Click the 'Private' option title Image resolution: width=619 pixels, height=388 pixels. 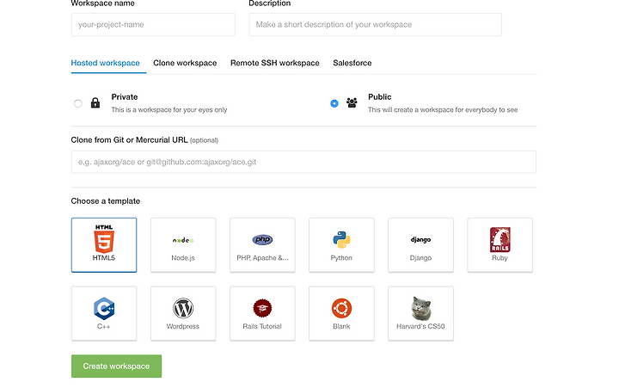[125, 97]
